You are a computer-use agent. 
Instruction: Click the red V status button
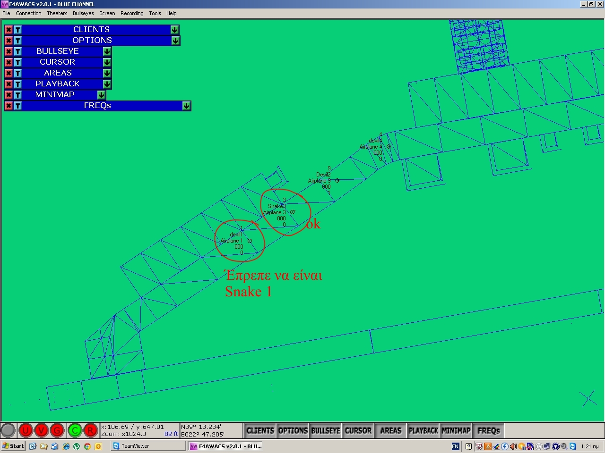tap(42, 430)
